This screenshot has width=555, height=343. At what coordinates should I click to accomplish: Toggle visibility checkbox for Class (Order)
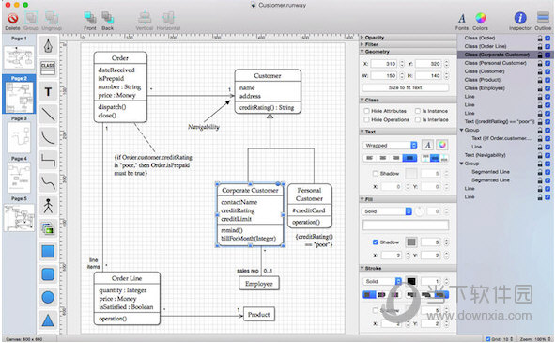[x=547, y=38]
